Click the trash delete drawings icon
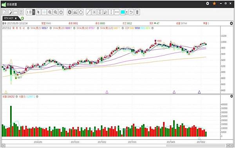The height and width of the screenshot is (148, 235). (137, 12)
